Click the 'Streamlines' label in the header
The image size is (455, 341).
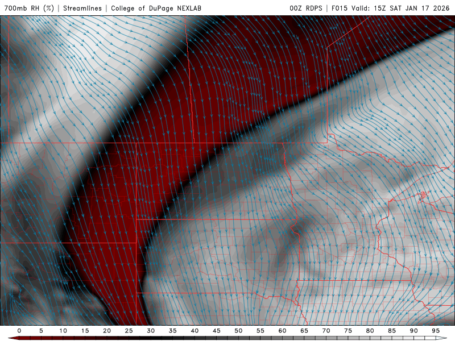click(82, 8)
